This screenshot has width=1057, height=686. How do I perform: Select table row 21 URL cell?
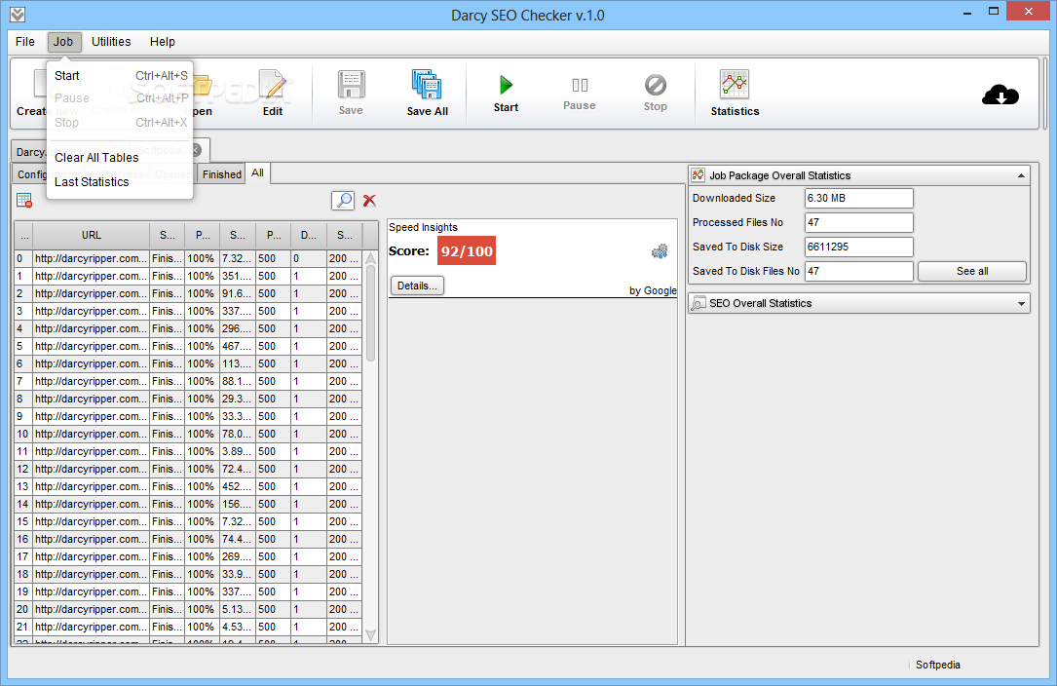click(91, 627)
